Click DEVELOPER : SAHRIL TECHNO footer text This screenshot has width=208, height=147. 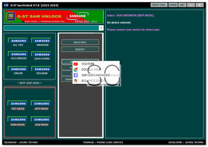(186, 142)
